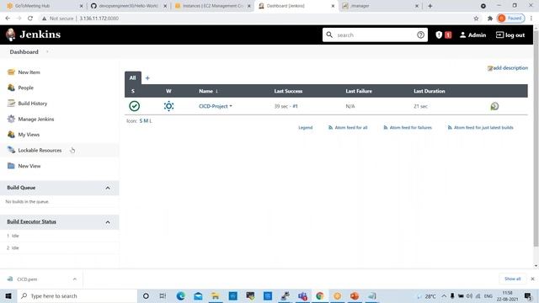539x303 pixels.
Task: Open search help question mark icon
Action: coord(420,35)
